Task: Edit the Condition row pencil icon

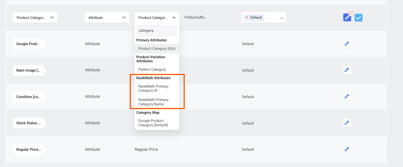Action: coord(347,96)
